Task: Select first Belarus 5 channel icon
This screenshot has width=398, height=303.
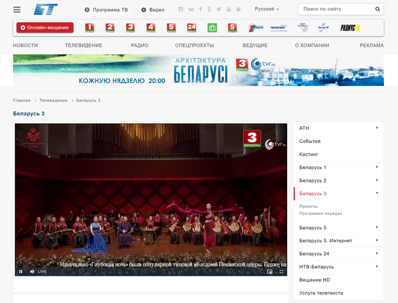Action: click(171, 28)
